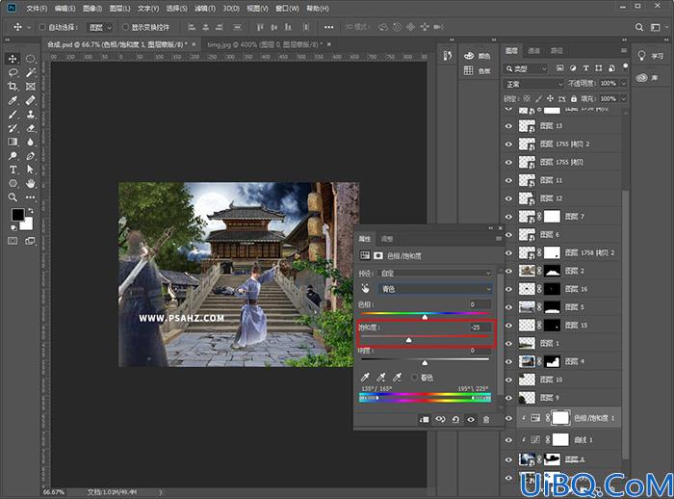Screen dimensions: 674x499
Task: Open the search icon in options bar
Action: [639, 27]
